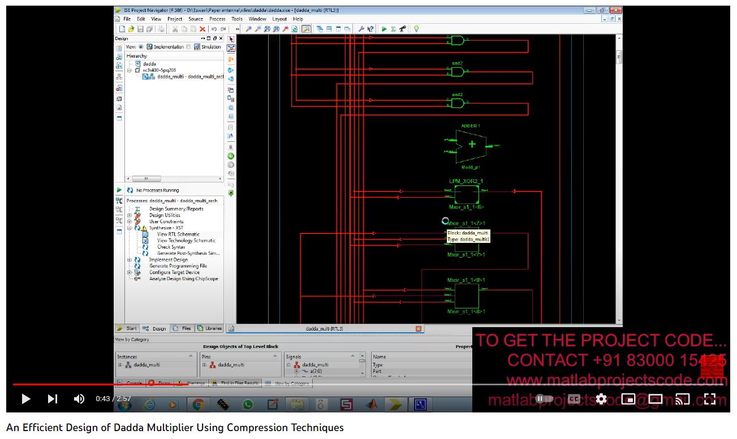Click the Open Project folder icon
Screen dimensions: 737x439
tap(131, 29)
